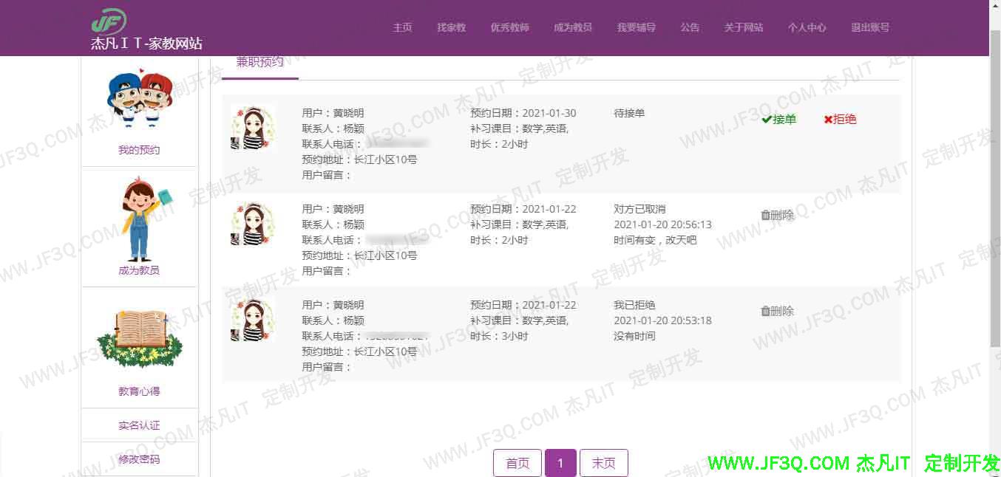
Task: Open 实名认证 in the sidebar
Action: [139, 425]
